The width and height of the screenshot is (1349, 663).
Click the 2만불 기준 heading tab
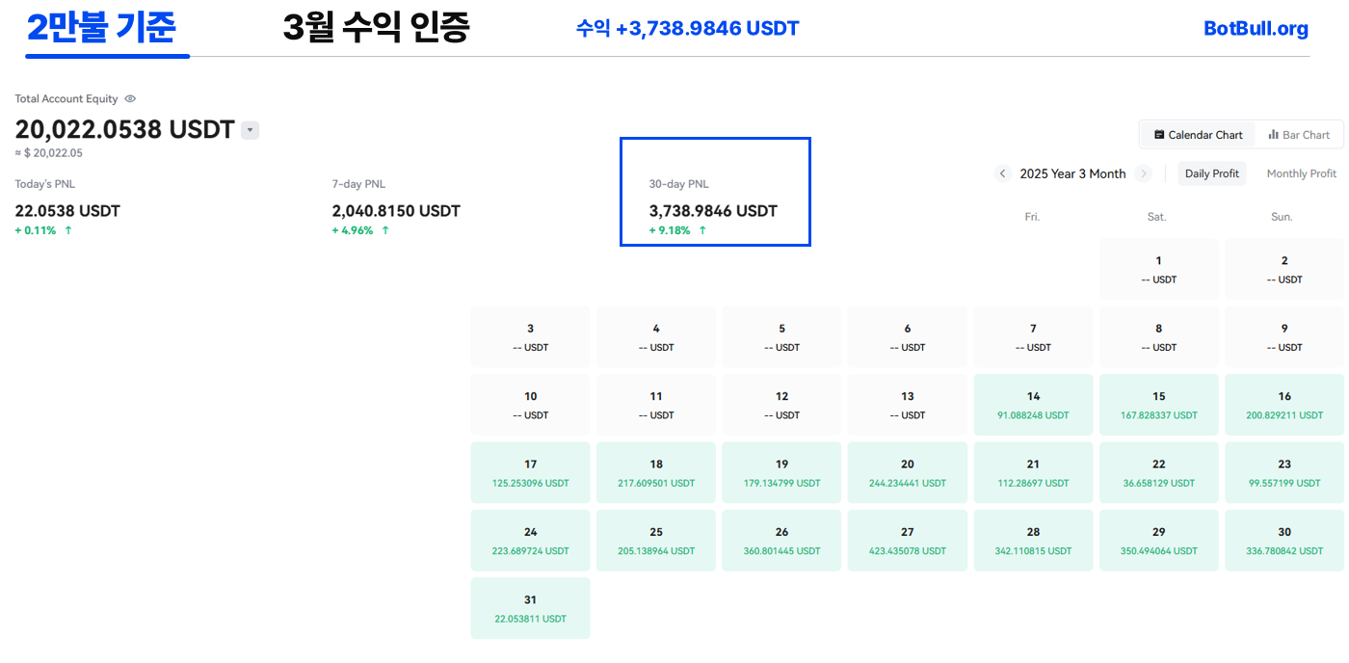click(x=101, y=29)
